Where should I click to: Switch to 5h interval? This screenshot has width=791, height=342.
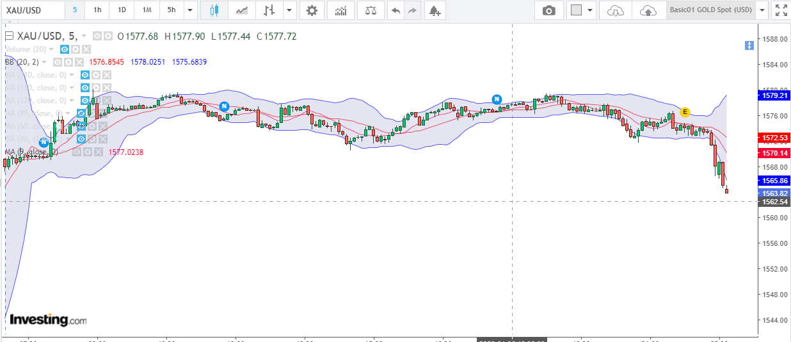[171, 10]
